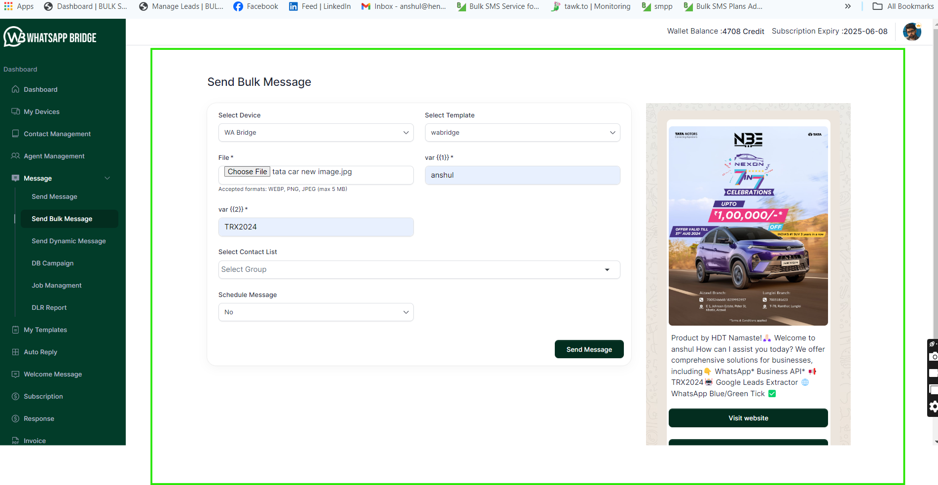938x485 pixels.
Task: Click the Contact Management icon
Action: [x=15, y=134]
